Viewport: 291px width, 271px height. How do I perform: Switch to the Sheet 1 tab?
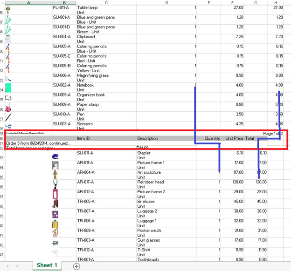tap(47, 265)
